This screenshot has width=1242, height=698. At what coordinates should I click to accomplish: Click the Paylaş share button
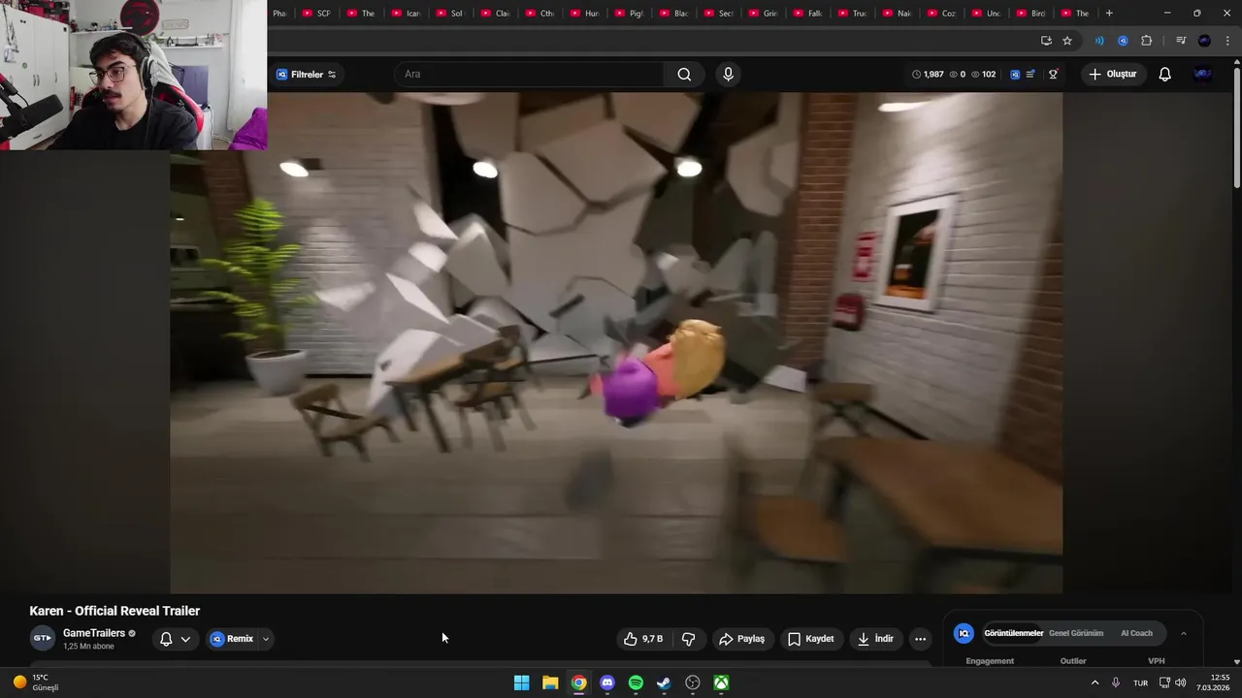point(742,639)
